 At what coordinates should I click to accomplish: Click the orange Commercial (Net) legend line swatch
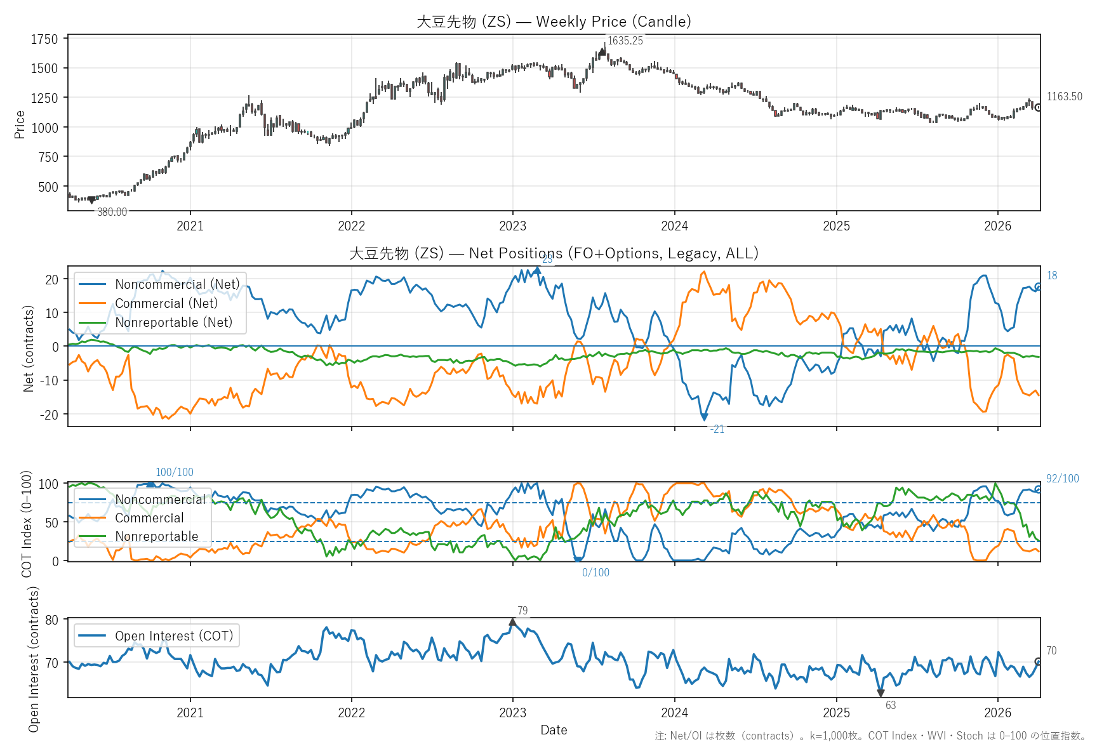click(x=92, y=303)
